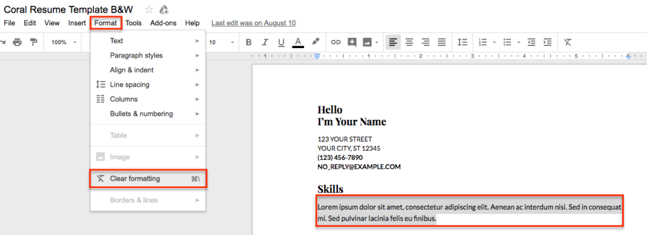647x235 pixels.
Task: Open the text color picker
Action: tap(298, 42)
